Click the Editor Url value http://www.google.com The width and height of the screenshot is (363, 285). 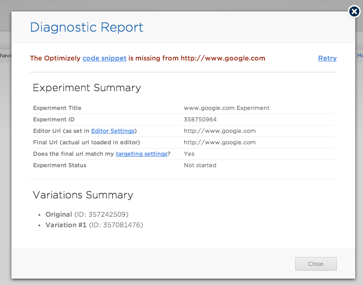(x=220, y=131)
